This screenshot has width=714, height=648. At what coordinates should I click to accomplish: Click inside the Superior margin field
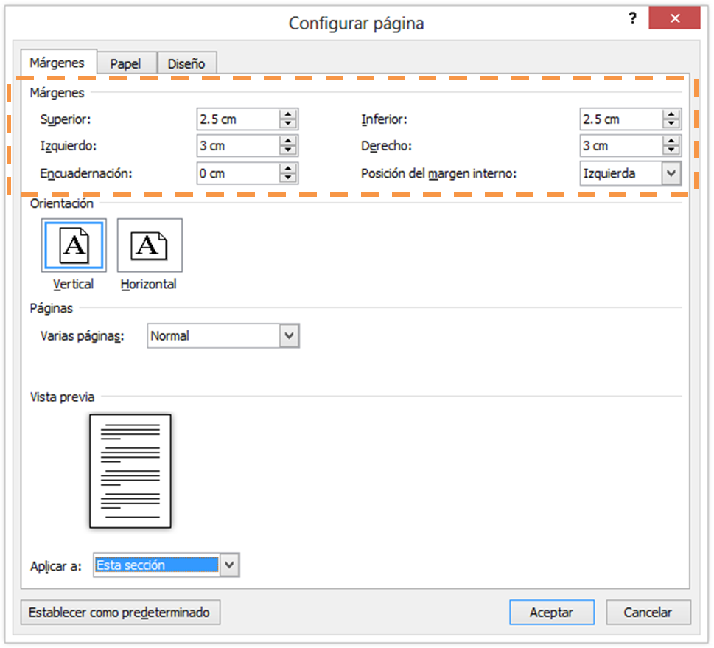236,119
